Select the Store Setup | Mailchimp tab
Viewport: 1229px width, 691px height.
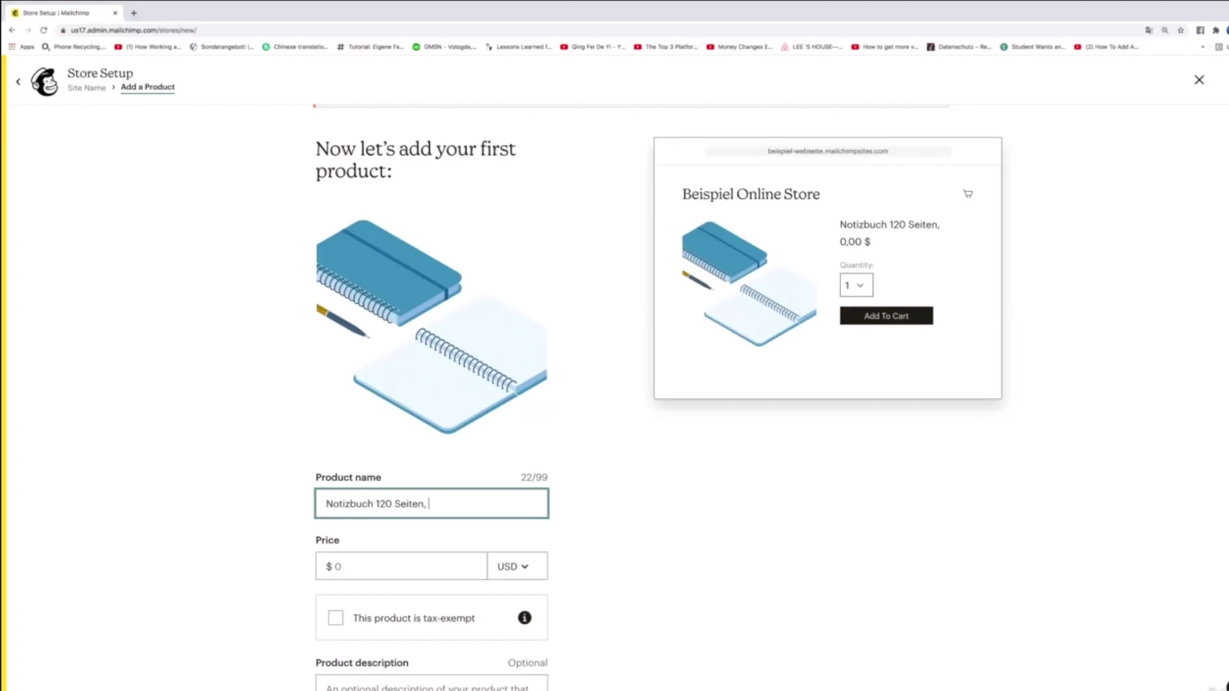(63, 13)
